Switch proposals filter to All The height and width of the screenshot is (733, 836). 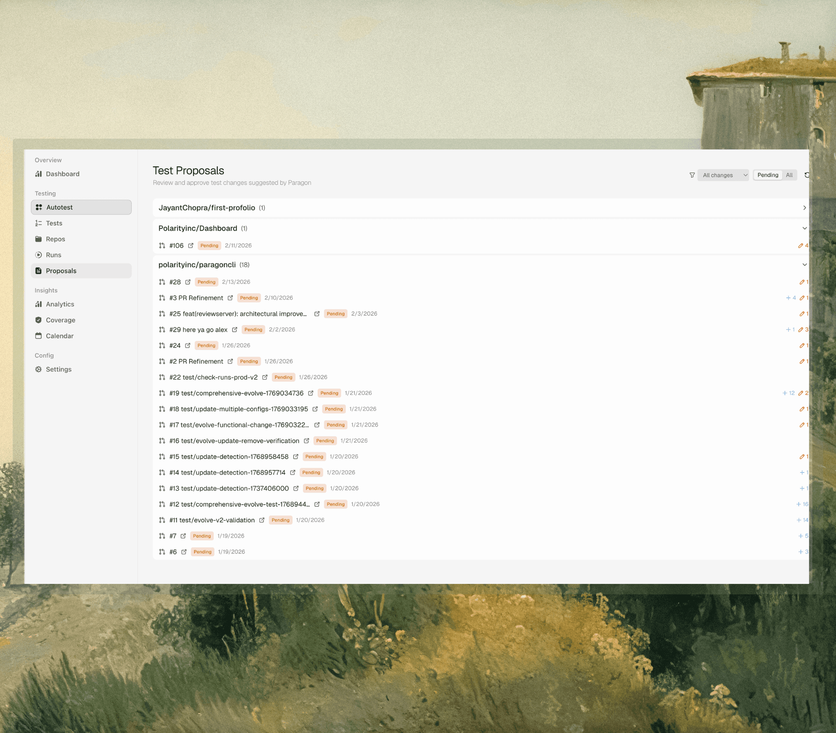click(x=789, y=175)
